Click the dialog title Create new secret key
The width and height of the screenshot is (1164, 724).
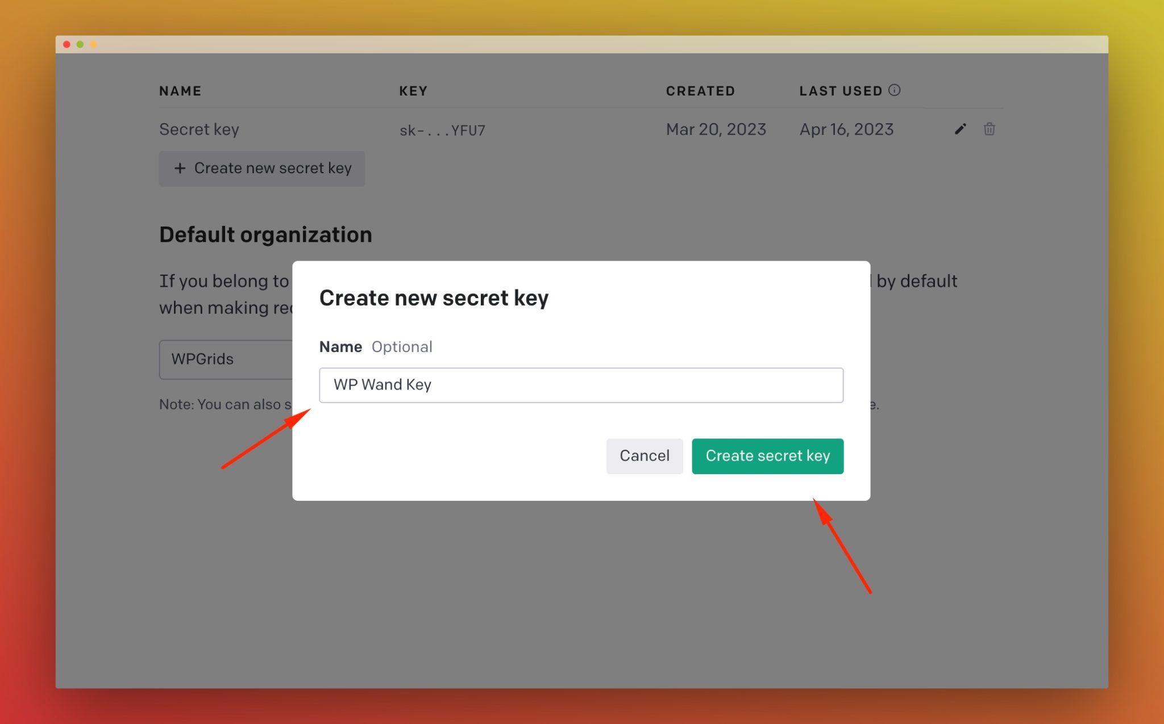[x=434, y=298]
